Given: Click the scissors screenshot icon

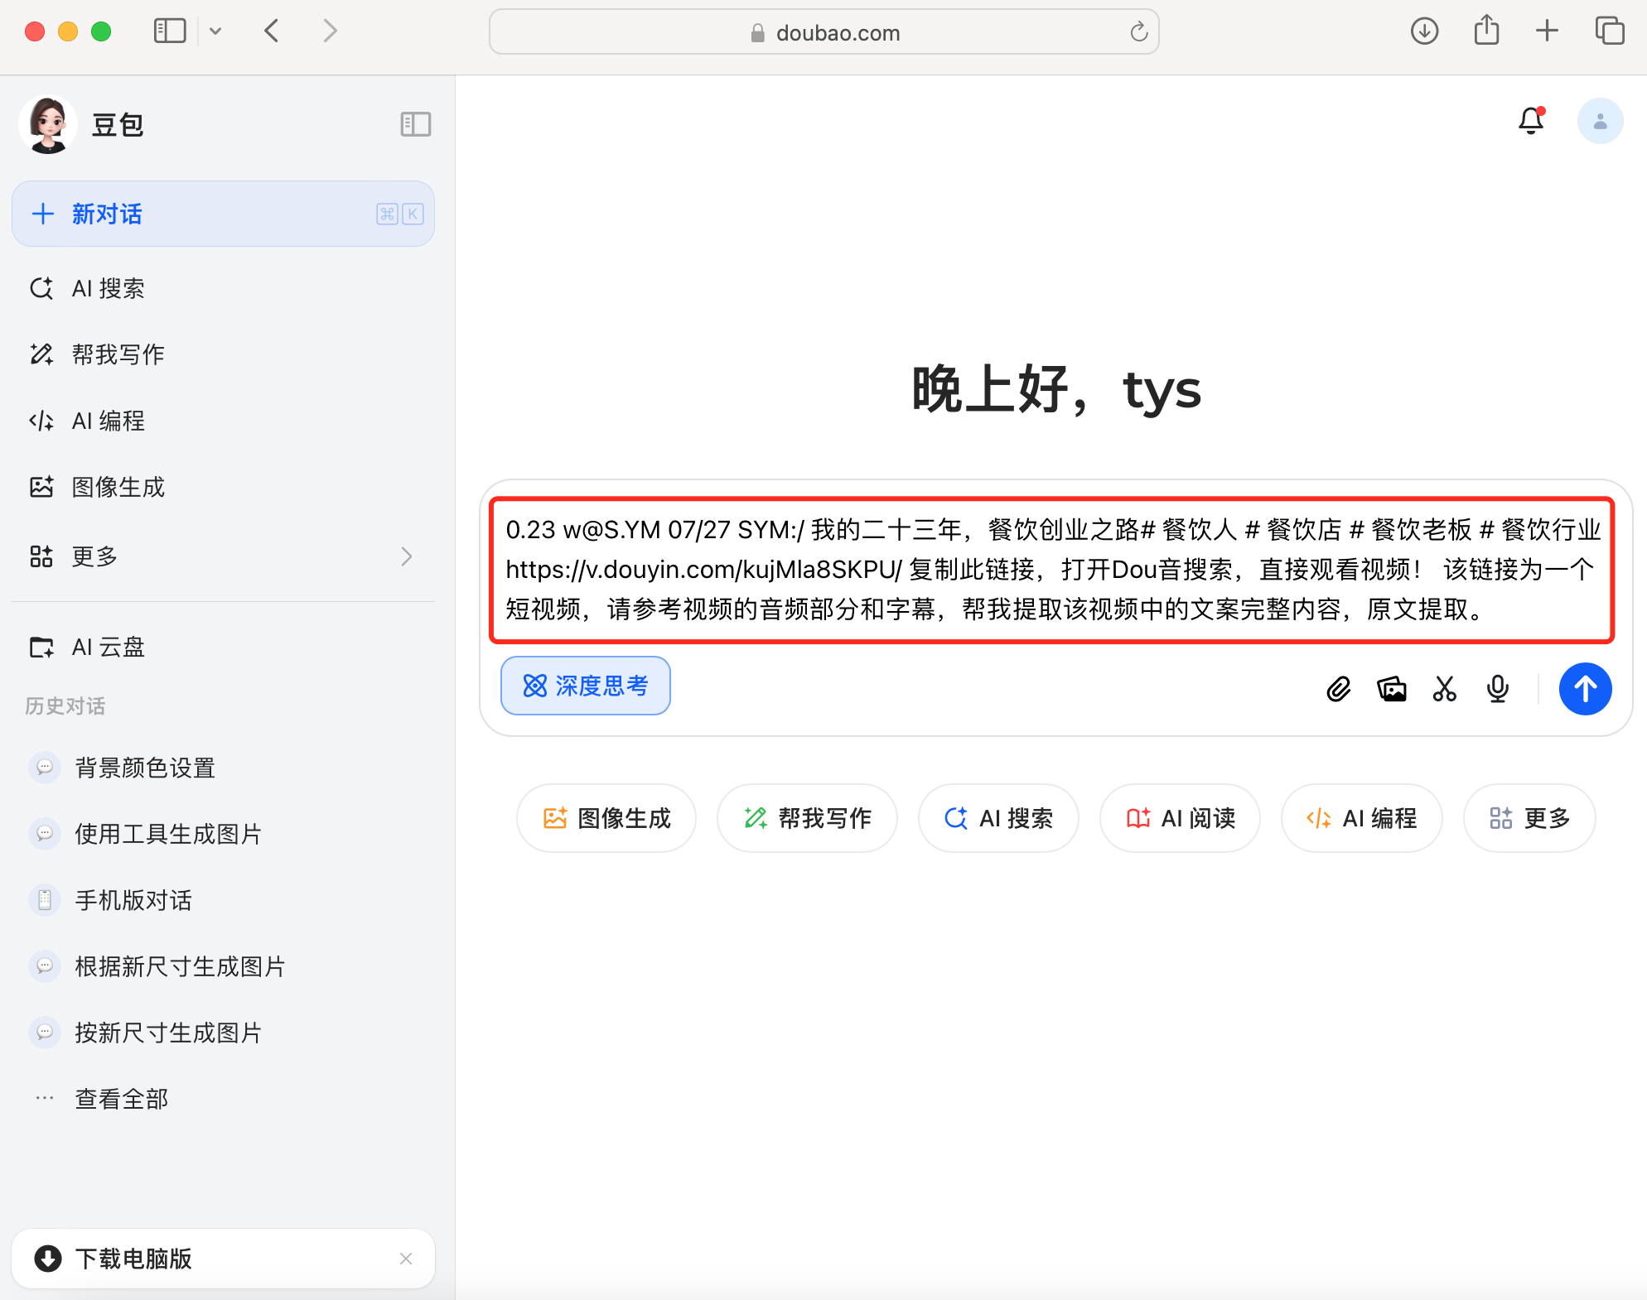Looking at the screenshot, I should [x=1445, y=689].
